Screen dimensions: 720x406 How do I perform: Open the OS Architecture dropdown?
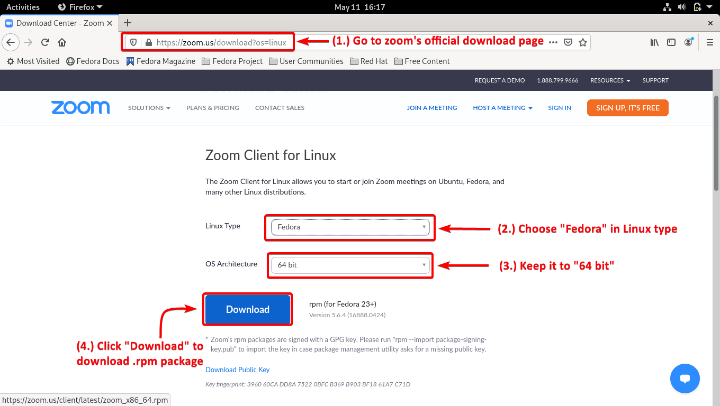pos(349,265)
